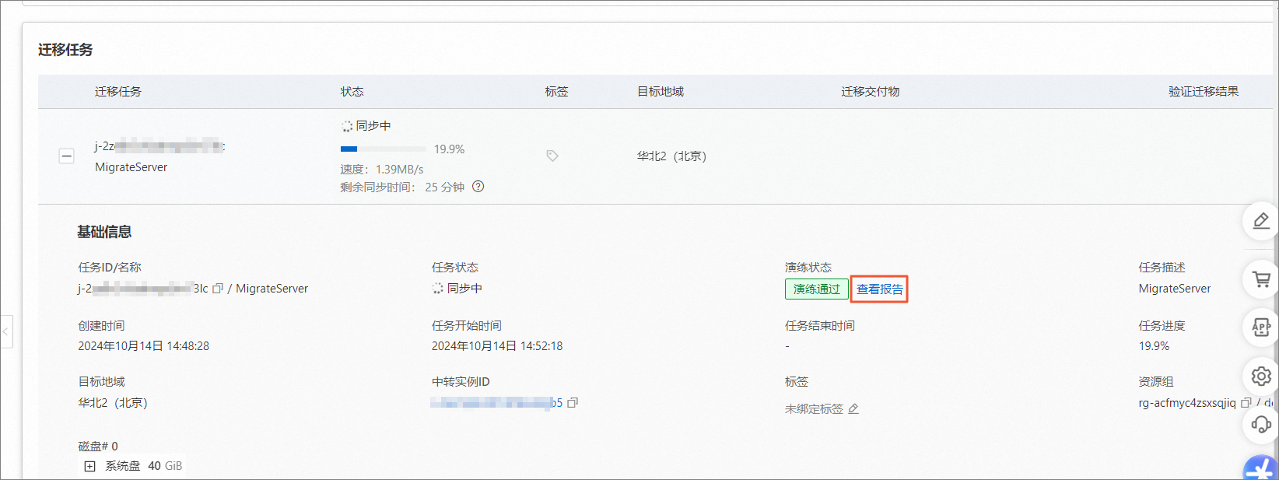
Task: Open the blue assistant icon at bottom right
Action: coord(1262,468)
